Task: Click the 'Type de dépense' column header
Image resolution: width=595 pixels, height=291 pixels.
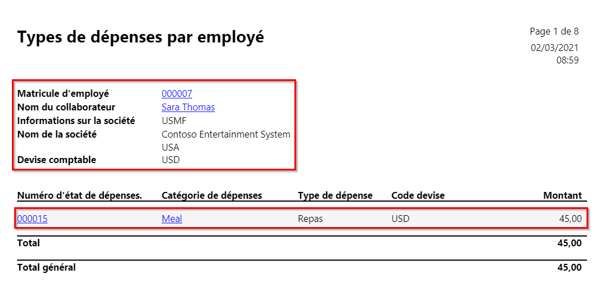Action: (x=335, y=195)
